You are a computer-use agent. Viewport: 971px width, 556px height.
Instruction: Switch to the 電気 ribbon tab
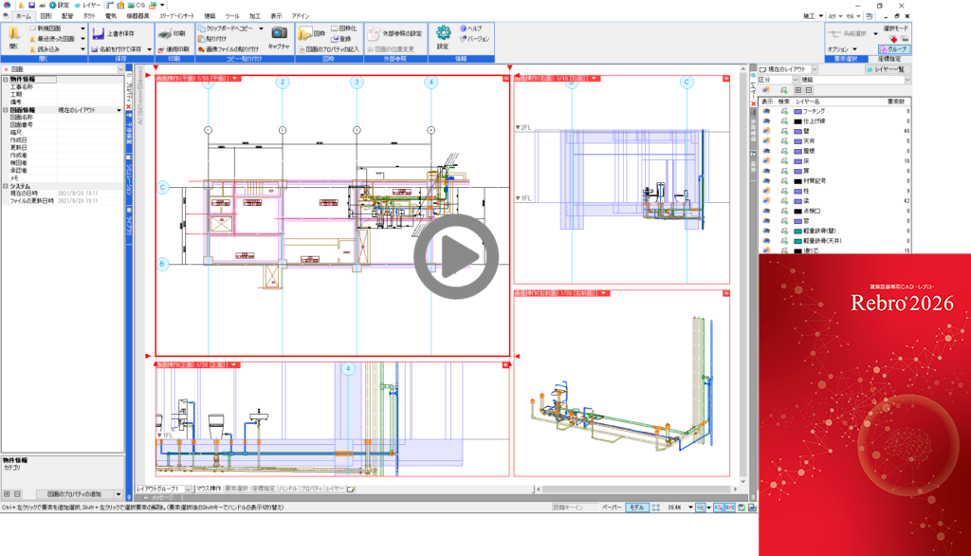point(111,16)
